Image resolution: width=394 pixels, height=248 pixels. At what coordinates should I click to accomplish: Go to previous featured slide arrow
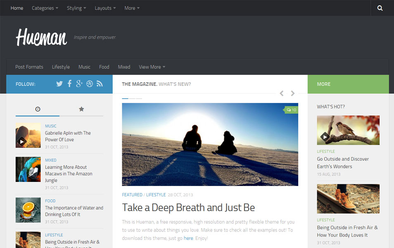point(282,93)
